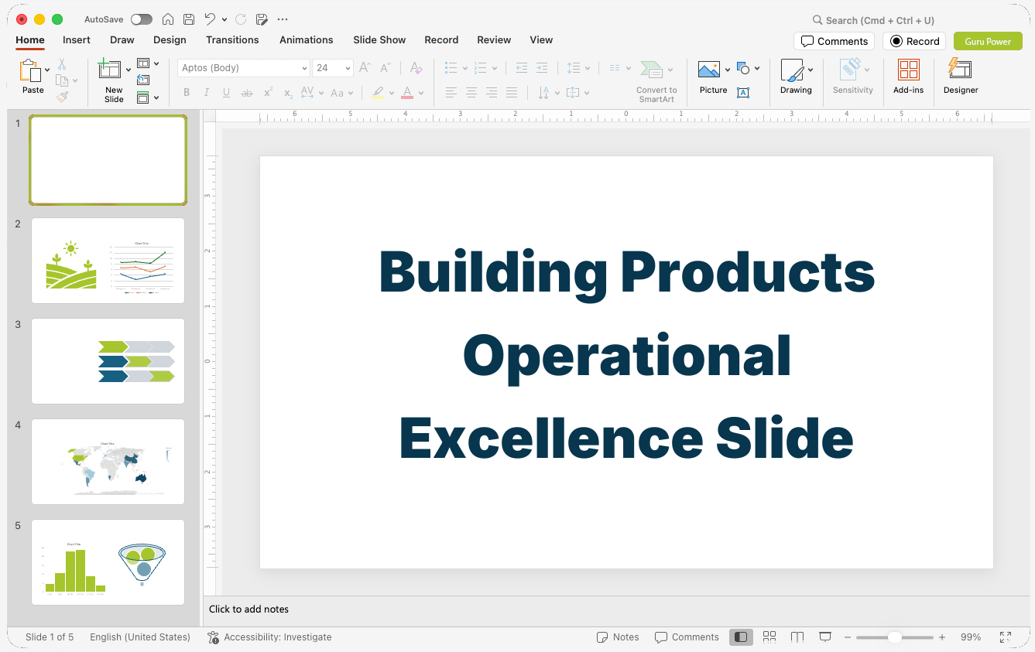Image resolution: width=1035 pixels, height=652 pixels.
Task: Click the Record button at top right
Action: tap(915, 41)
